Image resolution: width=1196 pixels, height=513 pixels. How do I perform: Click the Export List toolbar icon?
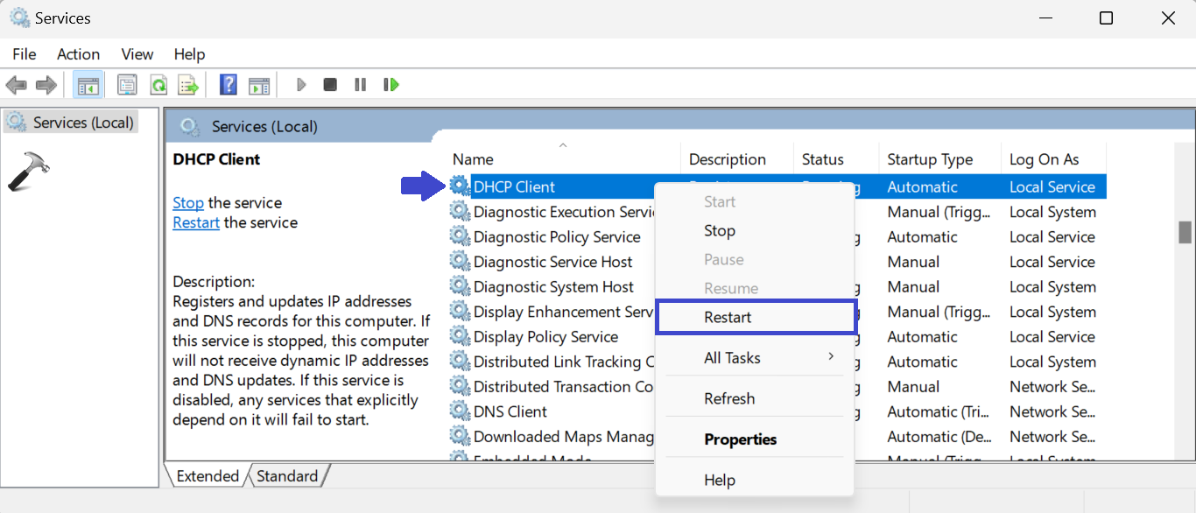187,85
